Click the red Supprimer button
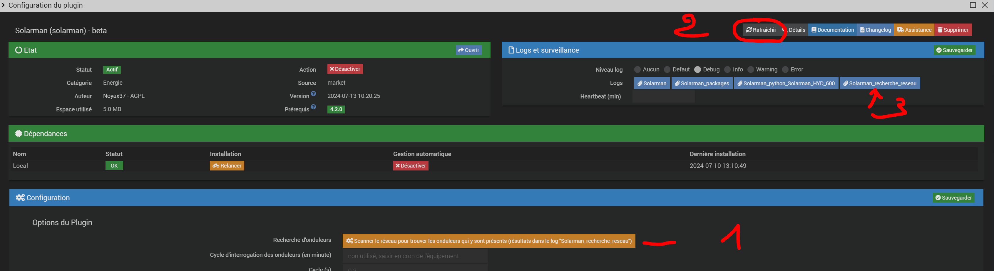 tap(953, 30)
